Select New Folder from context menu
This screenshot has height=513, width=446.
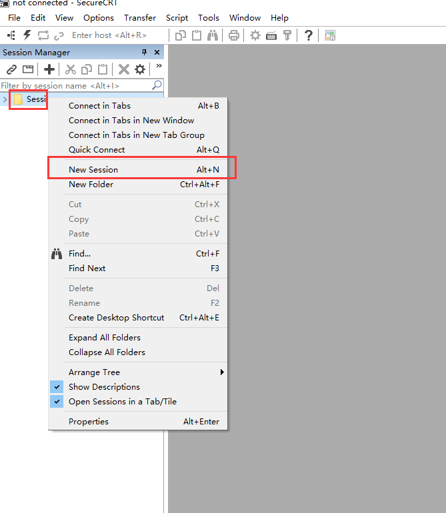pos(137,185)
